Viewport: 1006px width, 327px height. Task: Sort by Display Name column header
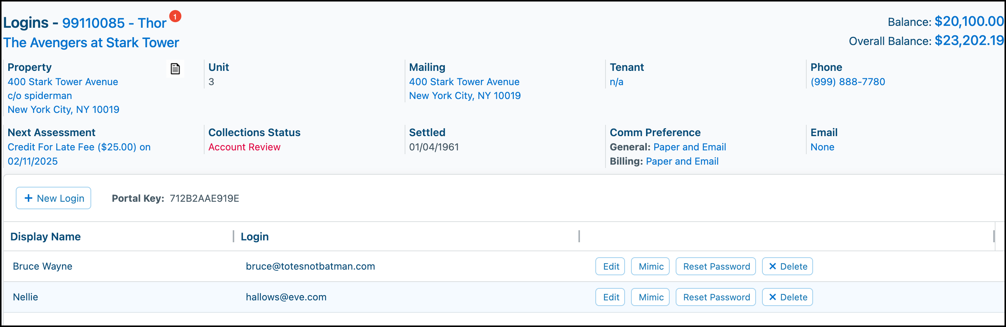coord(45,237)
